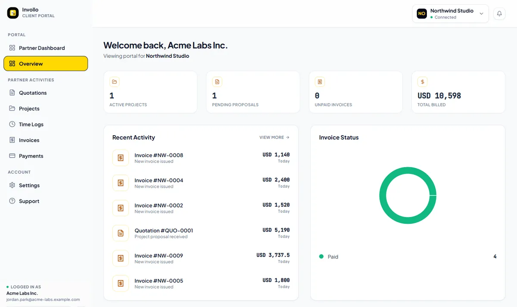Open the Invoices page from sidebar

46,140
